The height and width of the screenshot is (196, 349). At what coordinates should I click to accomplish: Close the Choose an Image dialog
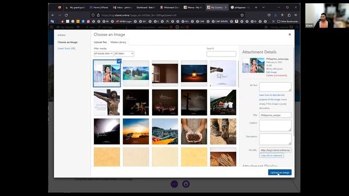[290, 34]
